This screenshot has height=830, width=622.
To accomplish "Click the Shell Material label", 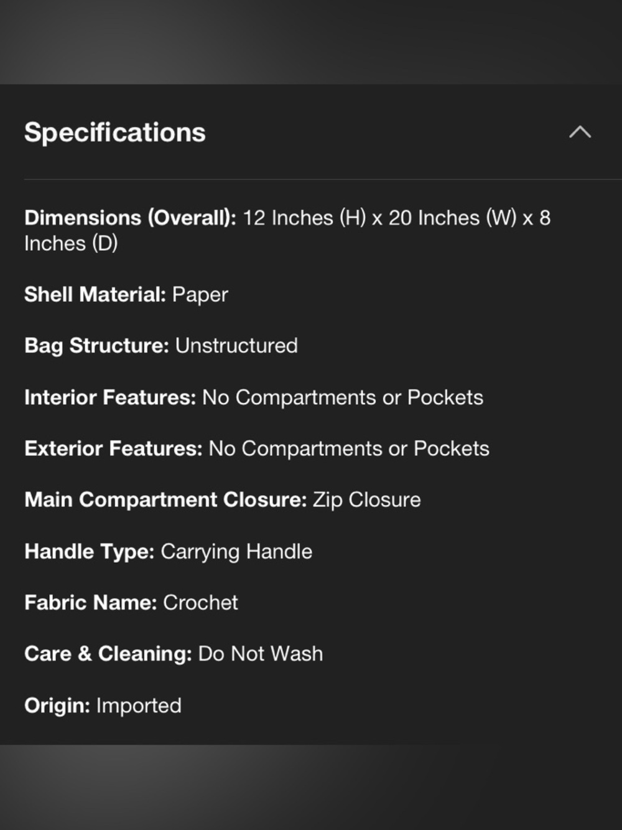I will (x=95, y=294).
